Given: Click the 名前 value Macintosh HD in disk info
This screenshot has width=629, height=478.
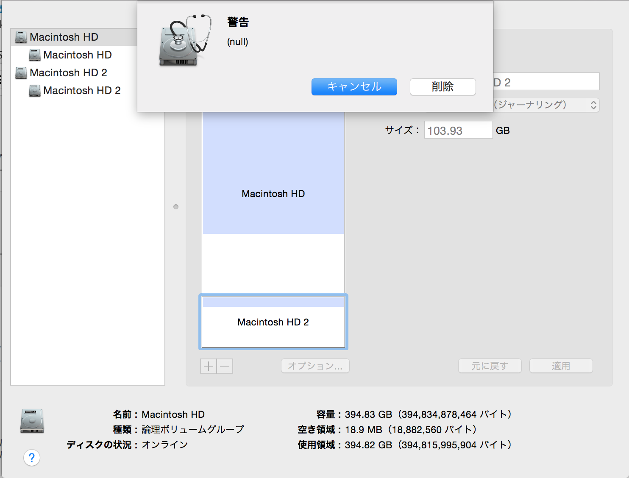Looking at the screenshot, I should pyautogui.click(x=173, y=414).
